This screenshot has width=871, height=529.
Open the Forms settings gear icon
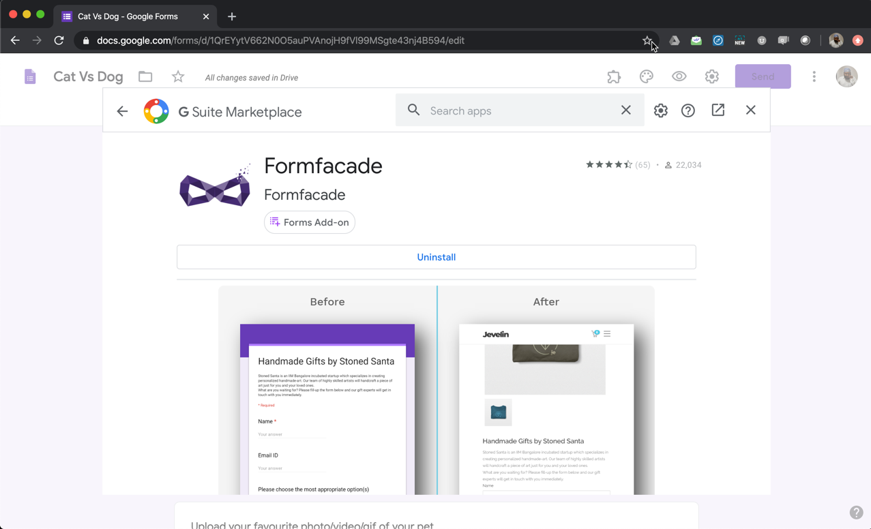(x=711, y=76)
